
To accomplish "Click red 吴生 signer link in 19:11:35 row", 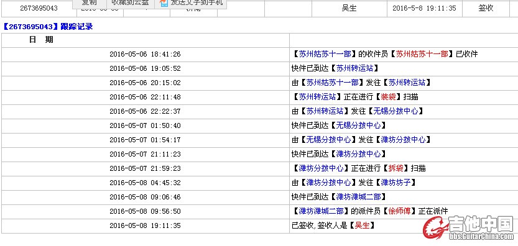I will pos(362,225).
